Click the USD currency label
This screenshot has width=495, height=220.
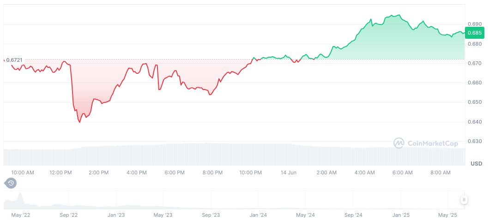[x=476, y=164]
